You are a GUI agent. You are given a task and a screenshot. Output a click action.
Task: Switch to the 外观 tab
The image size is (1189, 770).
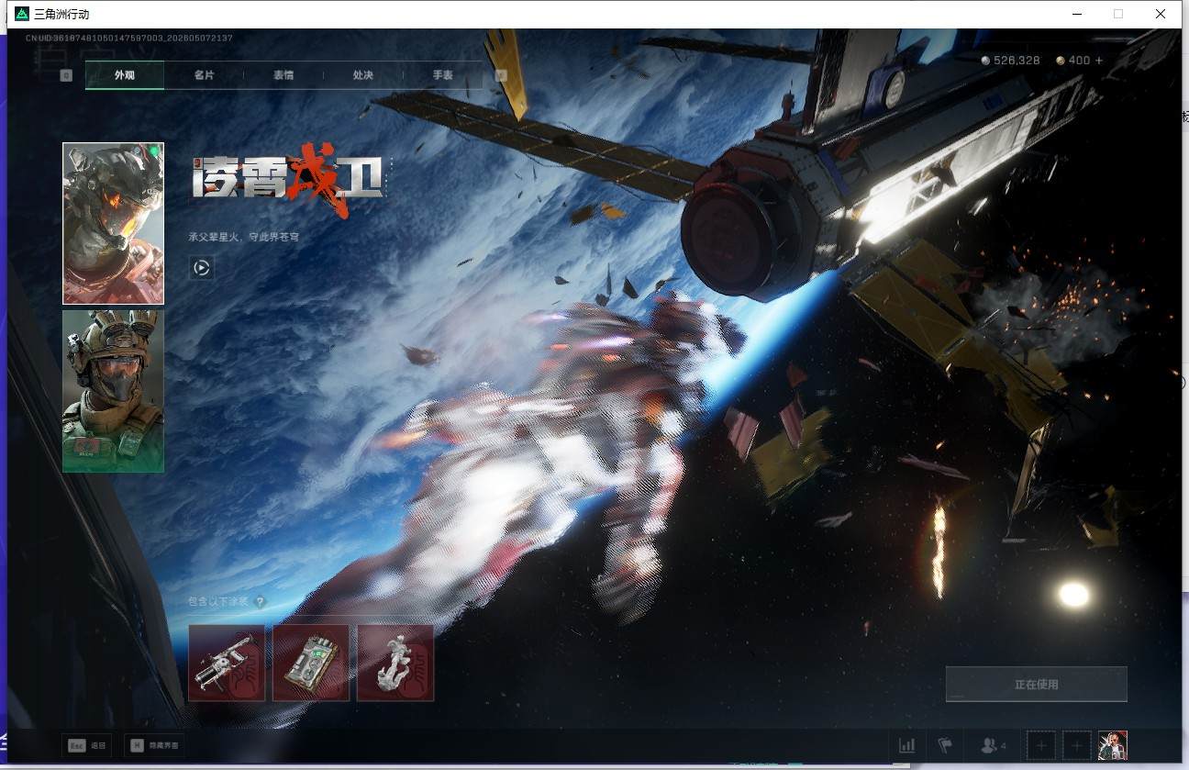point(125,75)
